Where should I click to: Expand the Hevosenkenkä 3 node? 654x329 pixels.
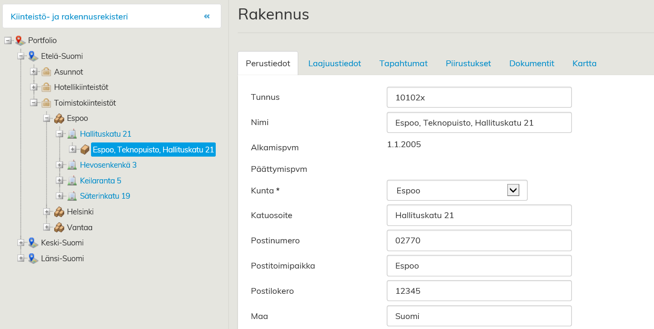(59, 165)
